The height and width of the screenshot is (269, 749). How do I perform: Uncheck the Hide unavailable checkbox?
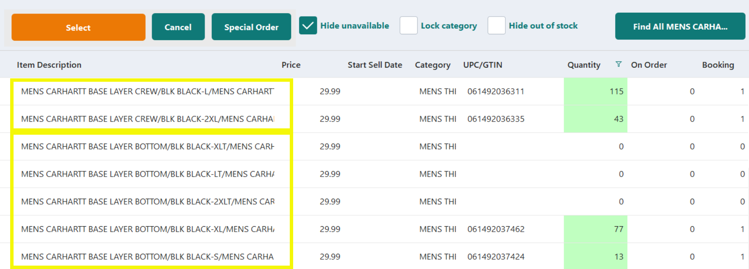(308, 26)
